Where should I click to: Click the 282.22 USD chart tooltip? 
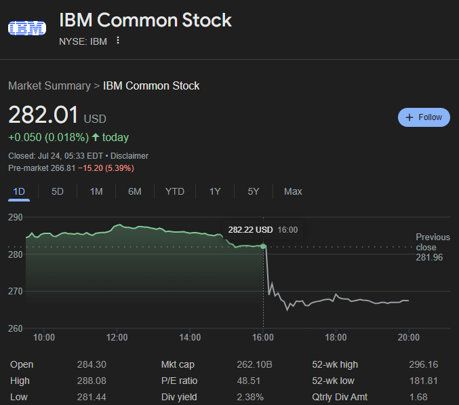click(x=263, y=229)
